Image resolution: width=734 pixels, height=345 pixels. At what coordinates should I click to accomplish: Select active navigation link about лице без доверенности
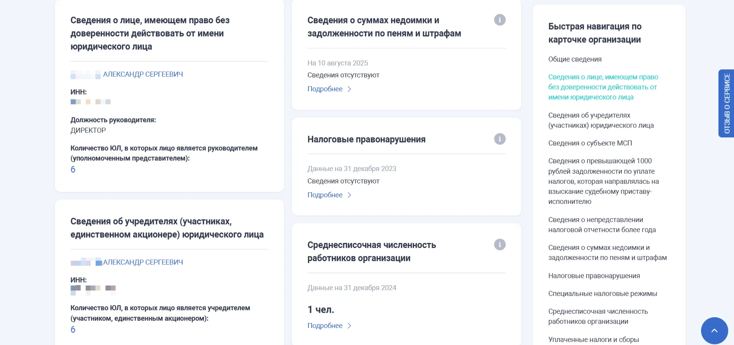pyautogui.click(x=603, y=87)
